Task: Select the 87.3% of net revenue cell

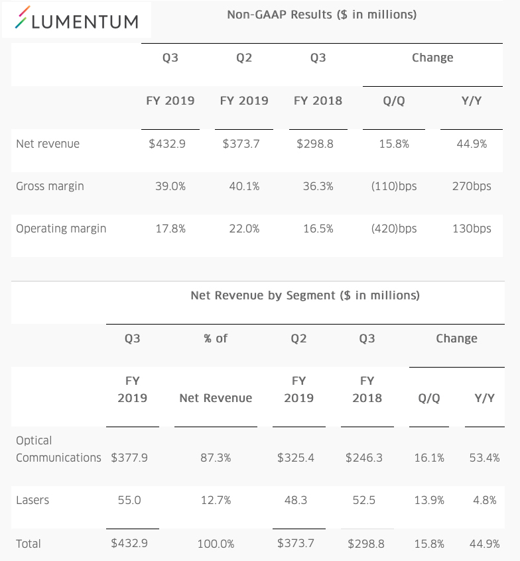Action: (x=216, y=458)
